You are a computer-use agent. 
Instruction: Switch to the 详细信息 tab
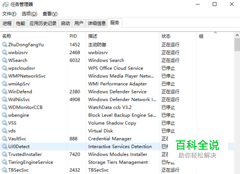(x=96, y=23)
